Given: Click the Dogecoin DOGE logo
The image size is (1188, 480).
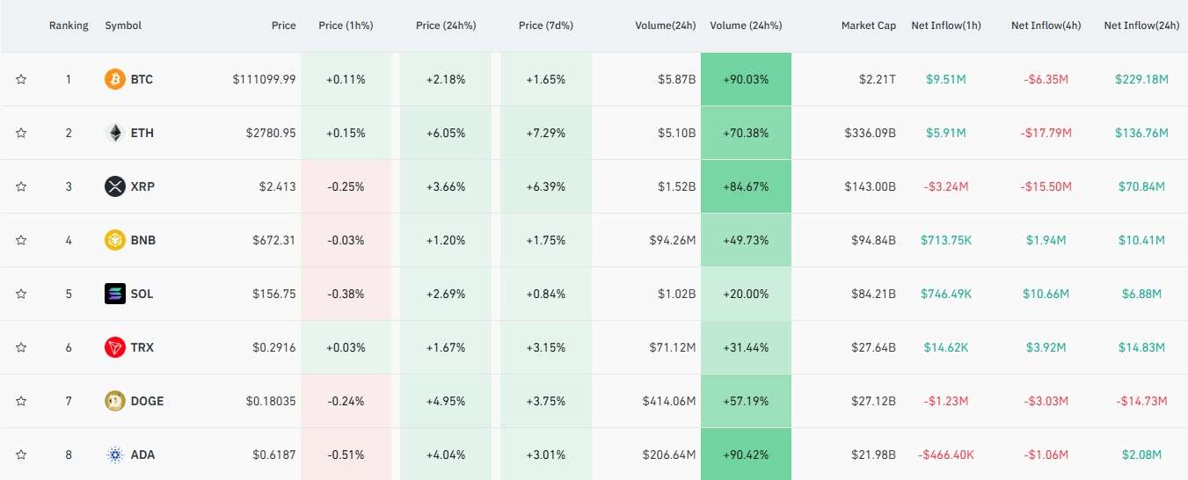Looking at the screenshot, I should (x=115, y=401).
